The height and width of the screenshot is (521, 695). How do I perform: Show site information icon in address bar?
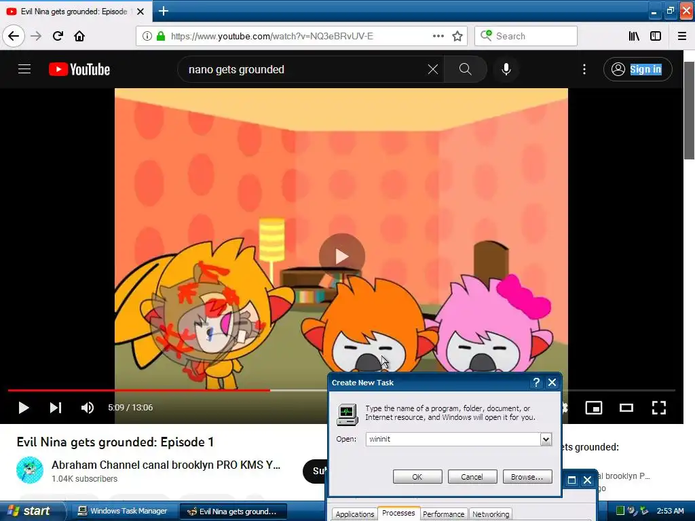147,36
